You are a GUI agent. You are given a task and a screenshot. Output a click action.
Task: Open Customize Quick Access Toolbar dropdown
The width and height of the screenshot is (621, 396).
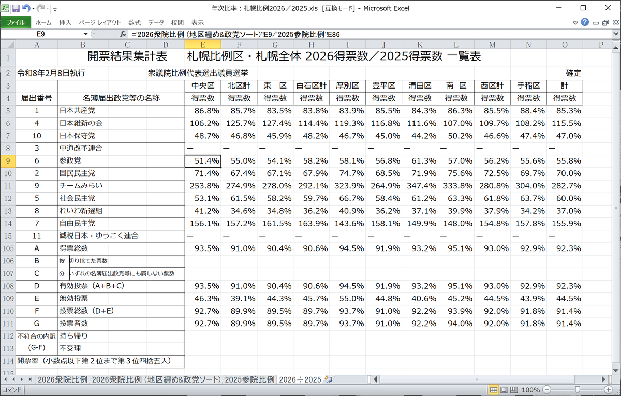pos(55,9)
